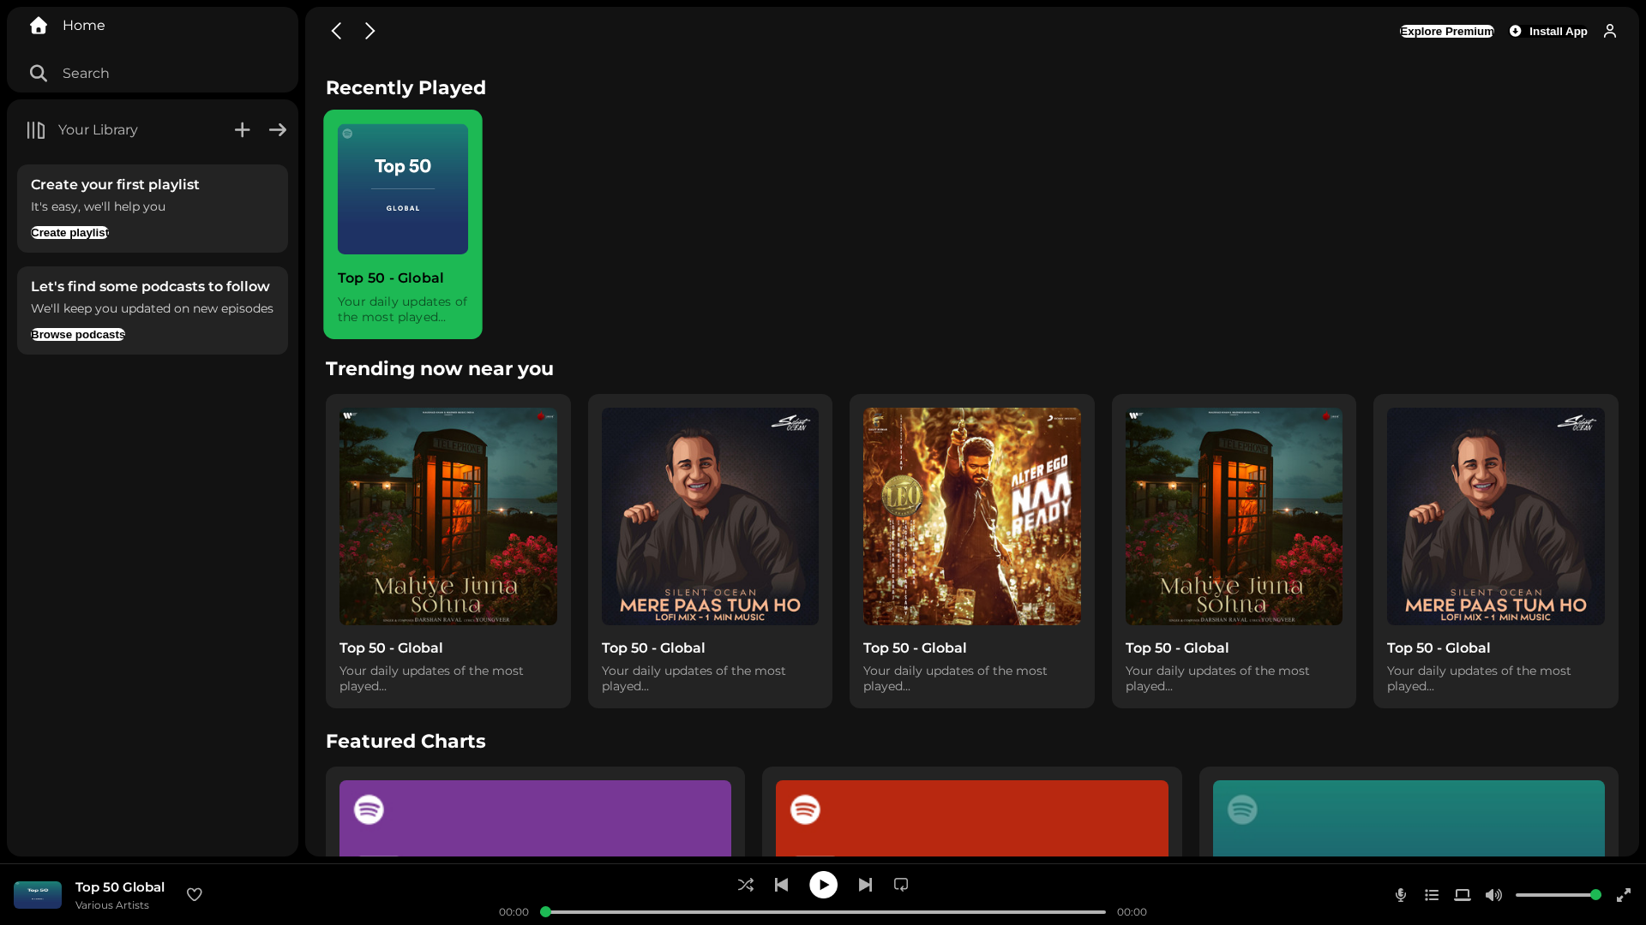Connect to a device
Viewport: 1646px width, 925px height.
1463,895
